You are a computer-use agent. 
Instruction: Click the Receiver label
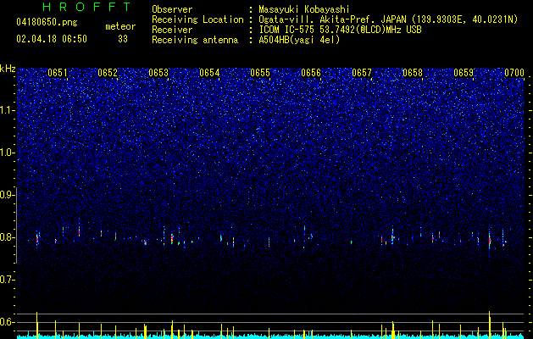click(x=172, y=30)
